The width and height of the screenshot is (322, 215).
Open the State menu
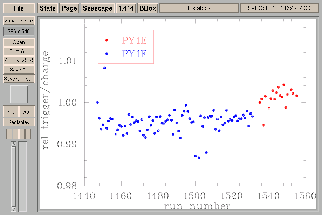pyautogui.click(x=48, y=8)
